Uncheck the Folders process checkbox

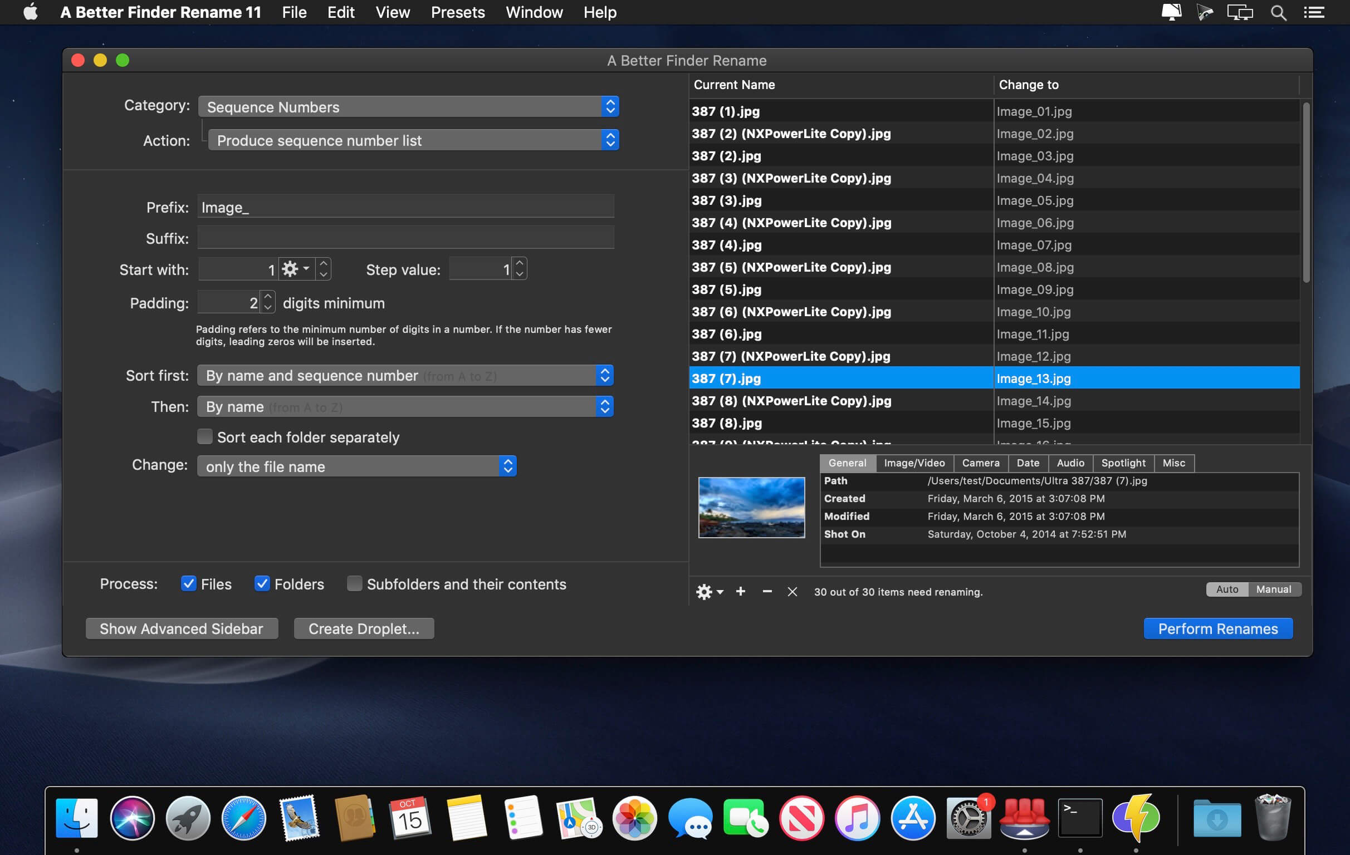pos(261,584)
